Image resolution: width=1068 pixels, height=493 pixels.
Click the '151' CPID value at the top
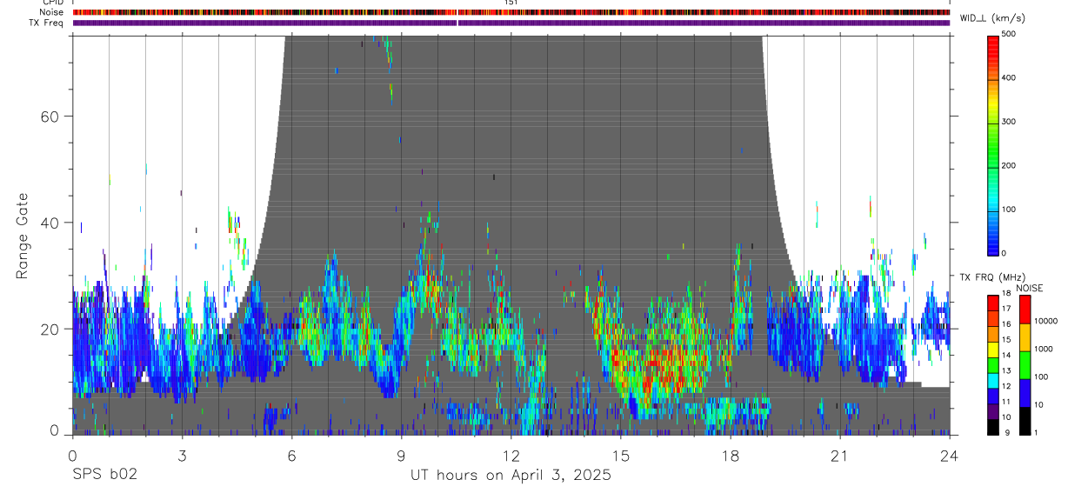click(x=511, y=3)
